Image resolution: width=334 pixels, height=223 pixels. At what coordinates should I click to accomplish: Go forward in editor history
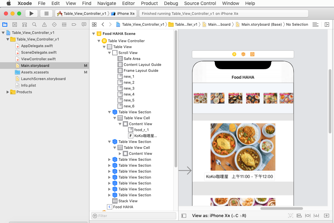(x=110, y=24)
